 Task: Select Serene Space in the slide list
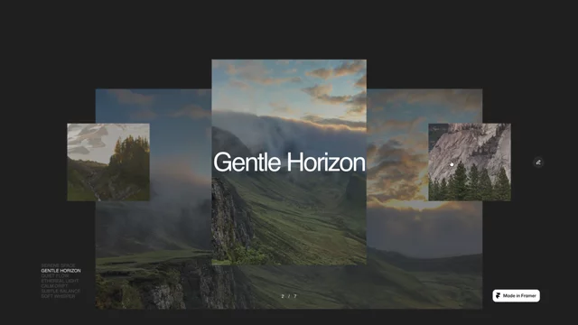tap(58, 265)
